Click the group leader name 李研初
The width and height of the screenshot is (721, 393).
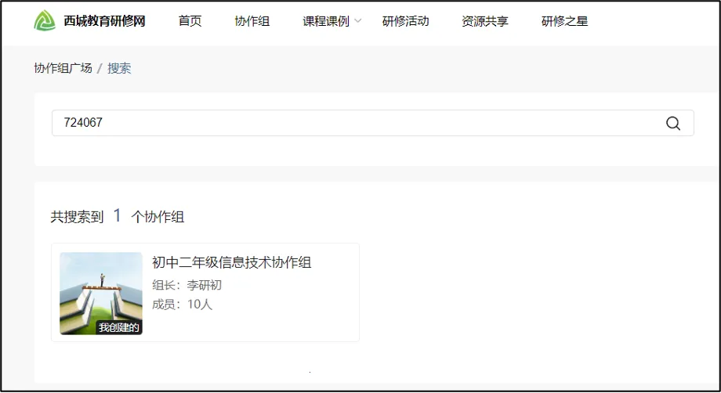click(204, 285)
